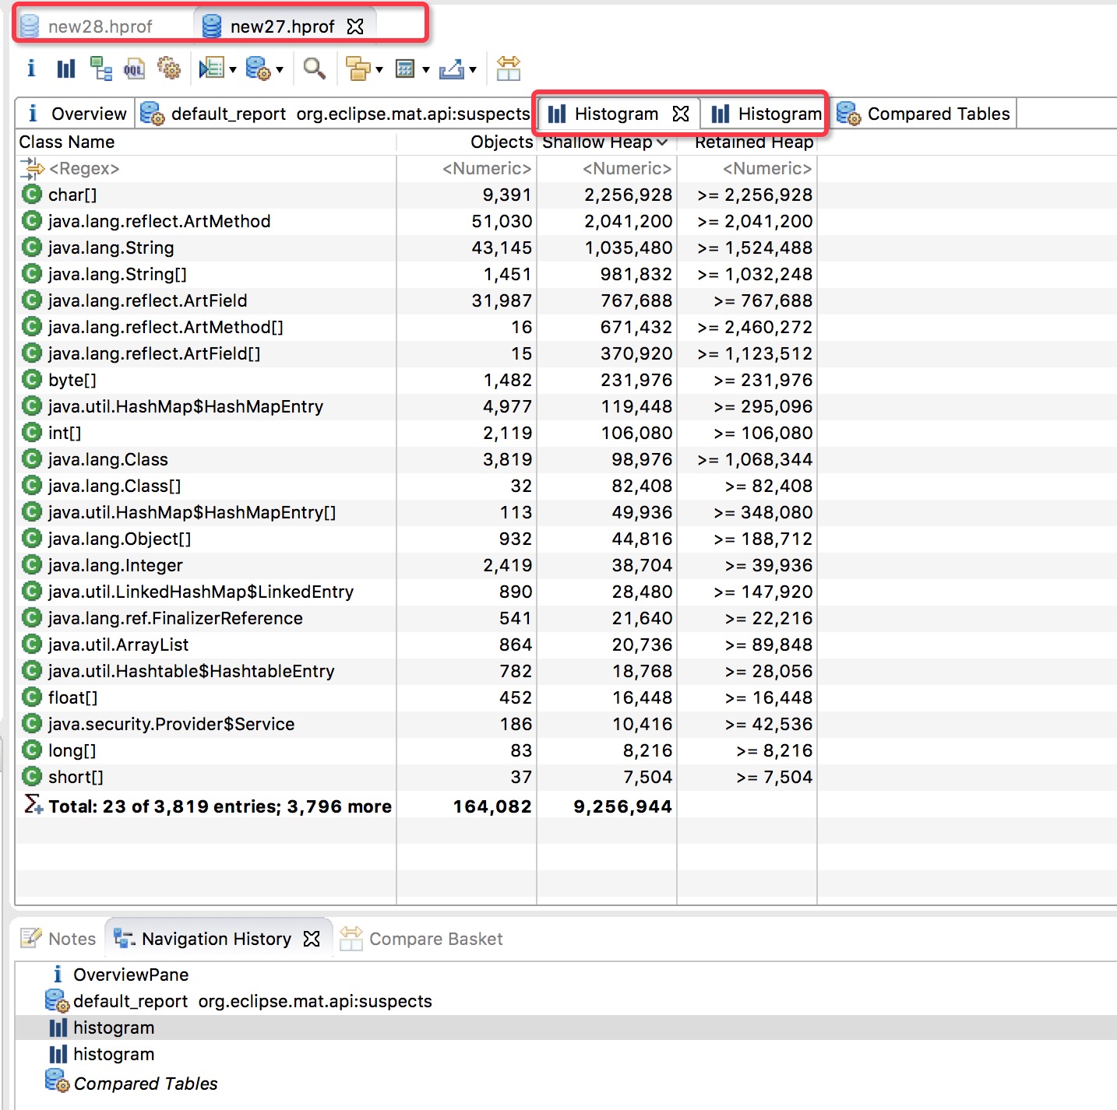Open the Compared Tables tab
Screen dimensions: 1117x1110
(924, 114)
